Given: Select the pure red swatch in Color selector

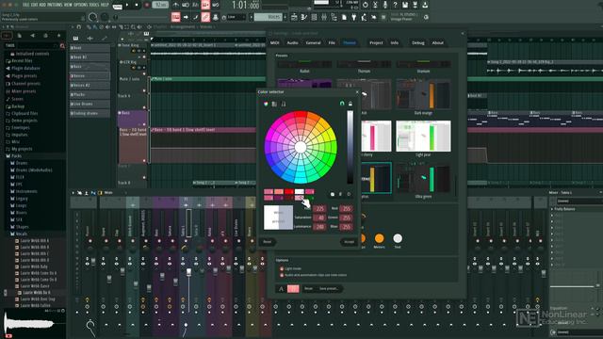Looking at the screenshot, I should click(x=289, y=191).
